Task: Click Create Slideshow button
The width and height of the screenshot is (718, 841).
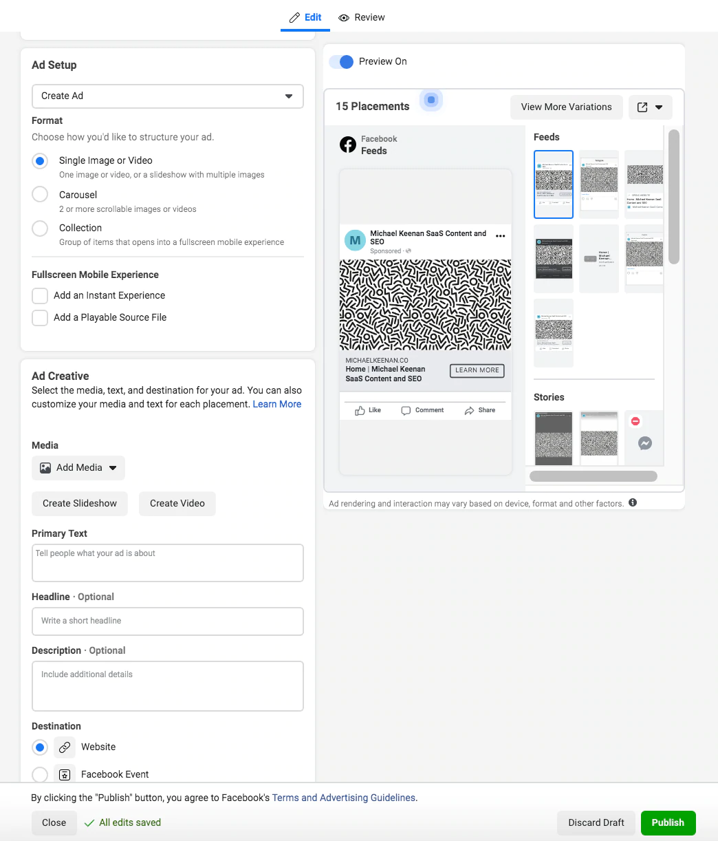Action: pos(80,503)
